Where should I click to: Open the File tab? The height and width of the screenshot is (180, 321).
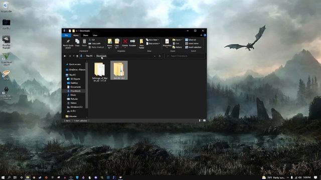(x=66, y=35)
